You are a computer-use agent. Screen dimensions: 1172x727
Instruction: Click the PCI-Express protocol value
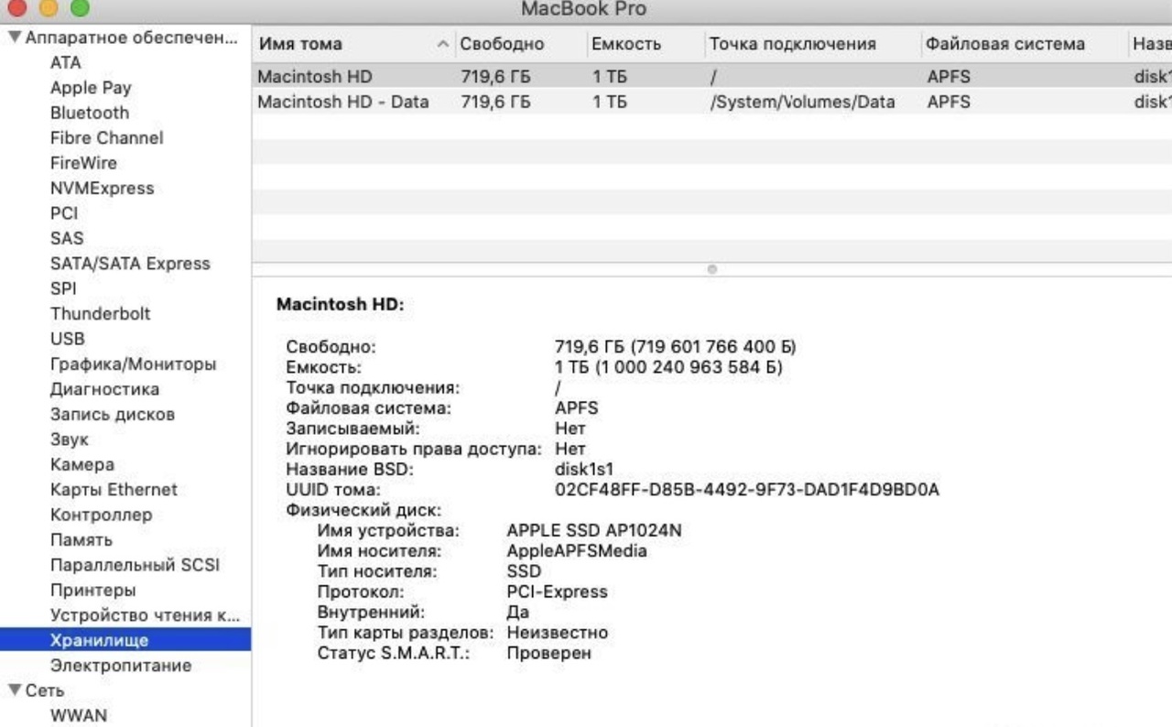point(557,592)
